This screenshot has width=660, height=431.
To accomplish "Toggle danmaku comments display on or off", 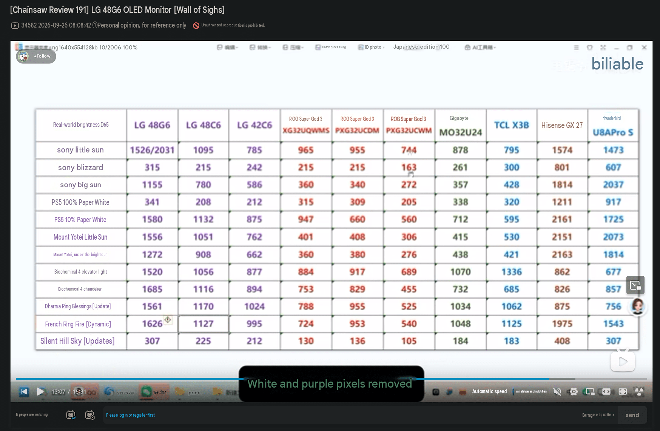I will (x=71, y=415).
